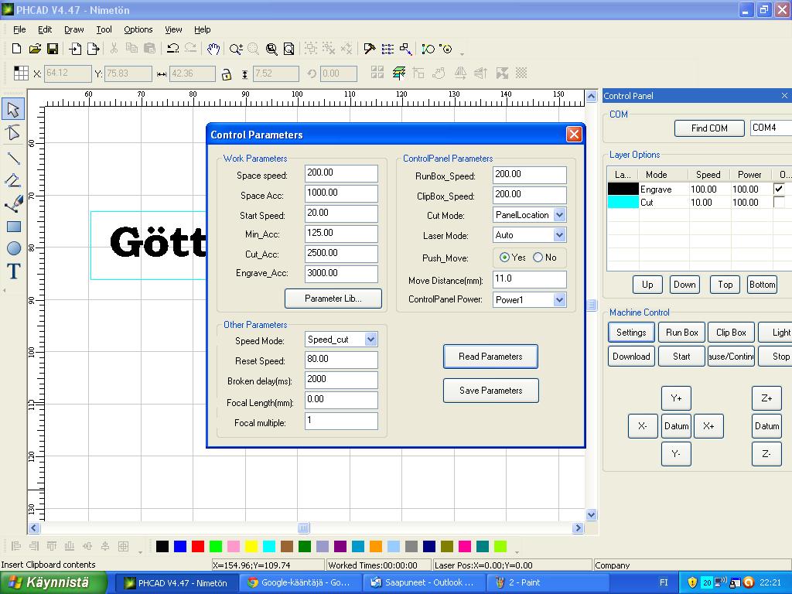Image resolution: width=792 pixels, height=594 pixels.
Task: Select No for Push_Move
Action: tap(538, 258)
